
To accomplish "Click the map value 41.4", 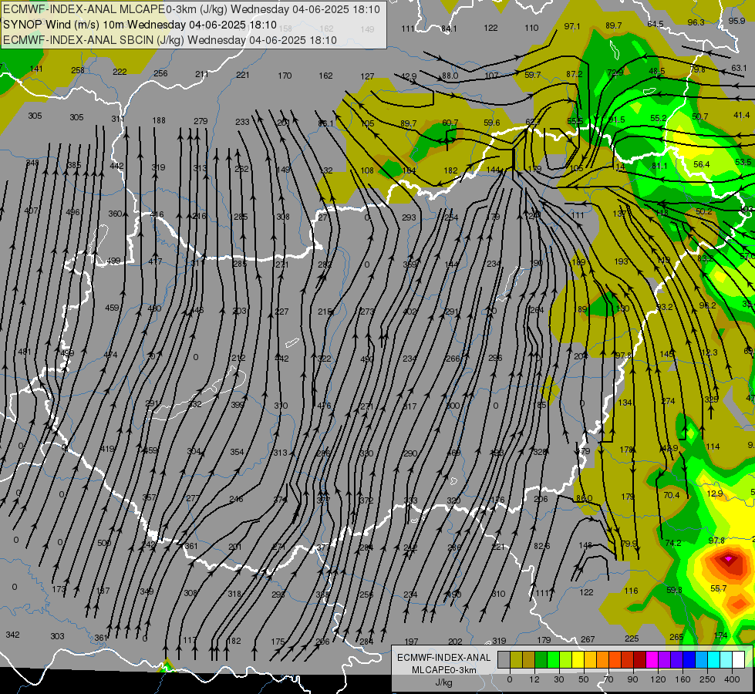I will point(742,115).
